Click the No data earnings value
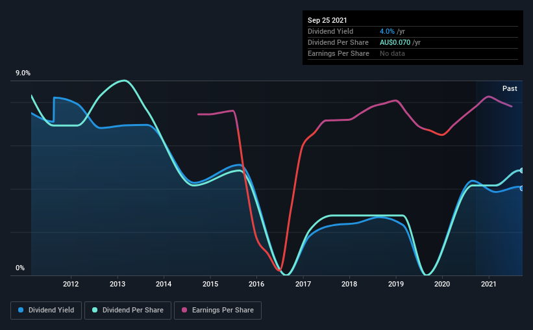 pos(392,53)
